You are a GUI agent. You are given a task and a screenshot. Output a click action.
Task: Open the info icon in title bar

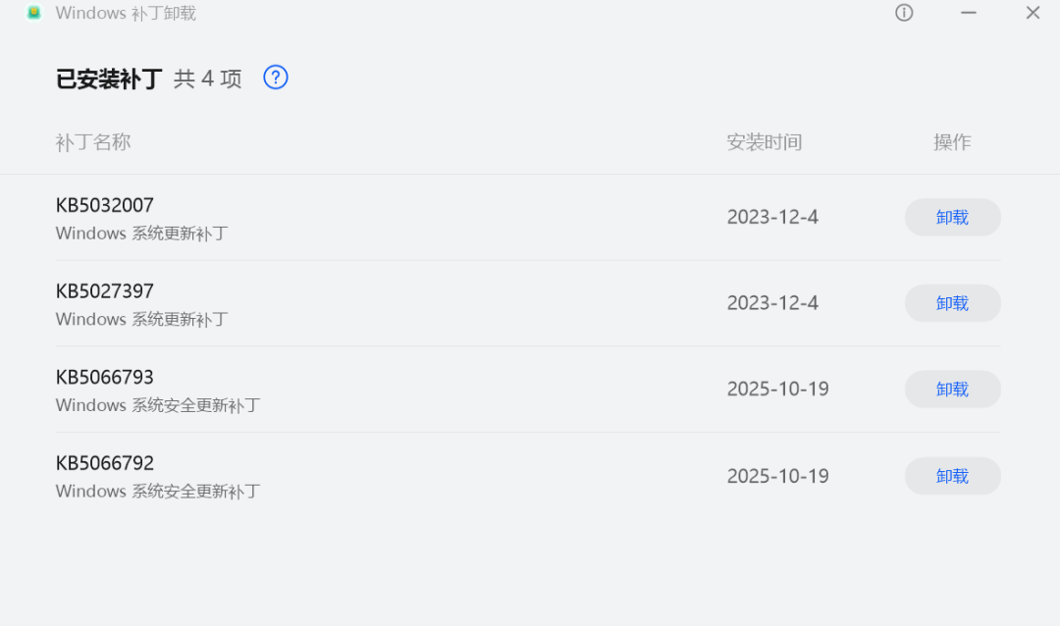click(904, 13)
